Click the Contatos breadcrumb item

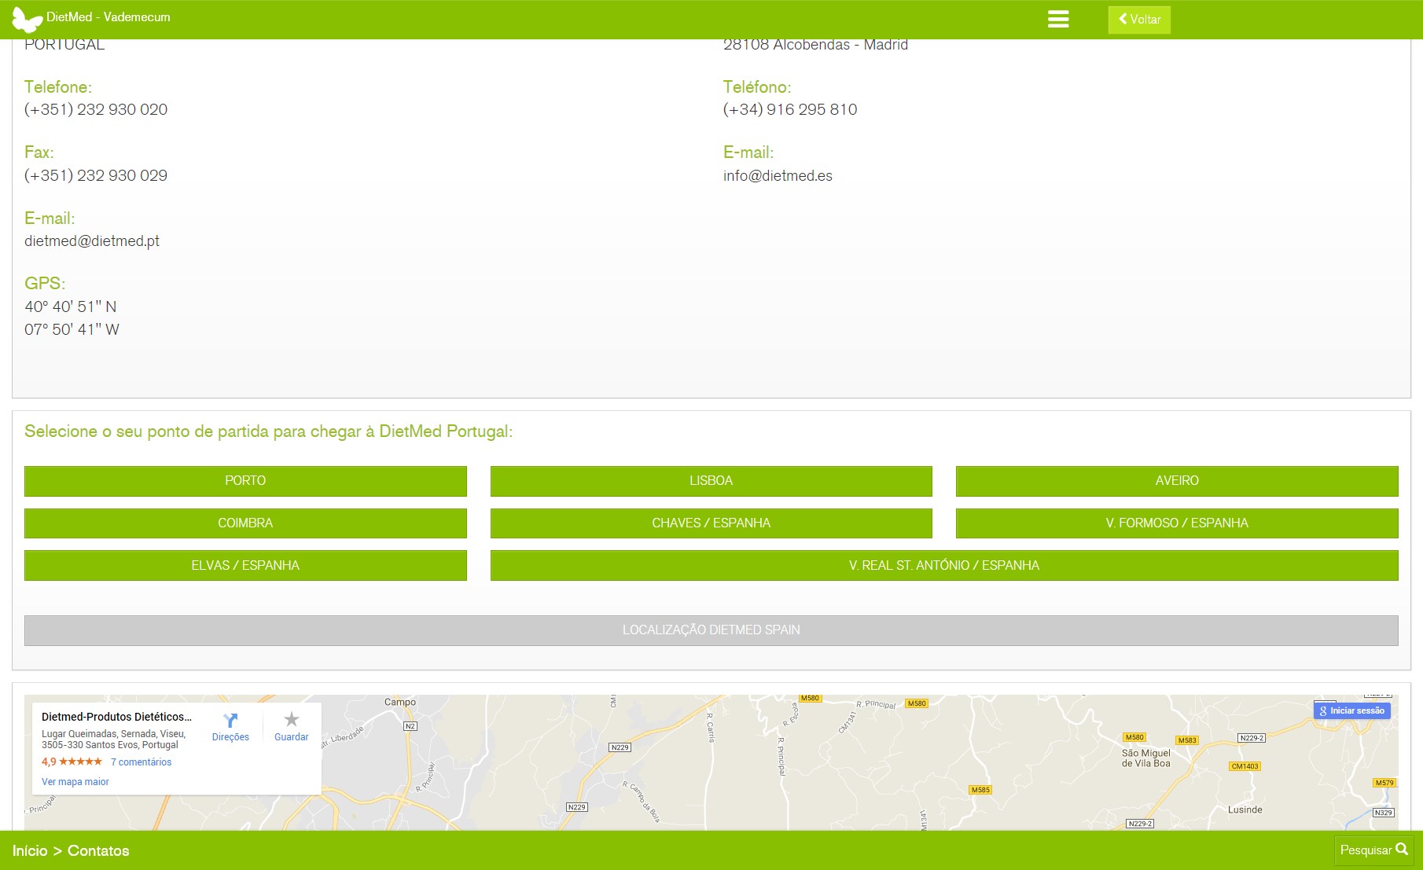tap(98, 850)
